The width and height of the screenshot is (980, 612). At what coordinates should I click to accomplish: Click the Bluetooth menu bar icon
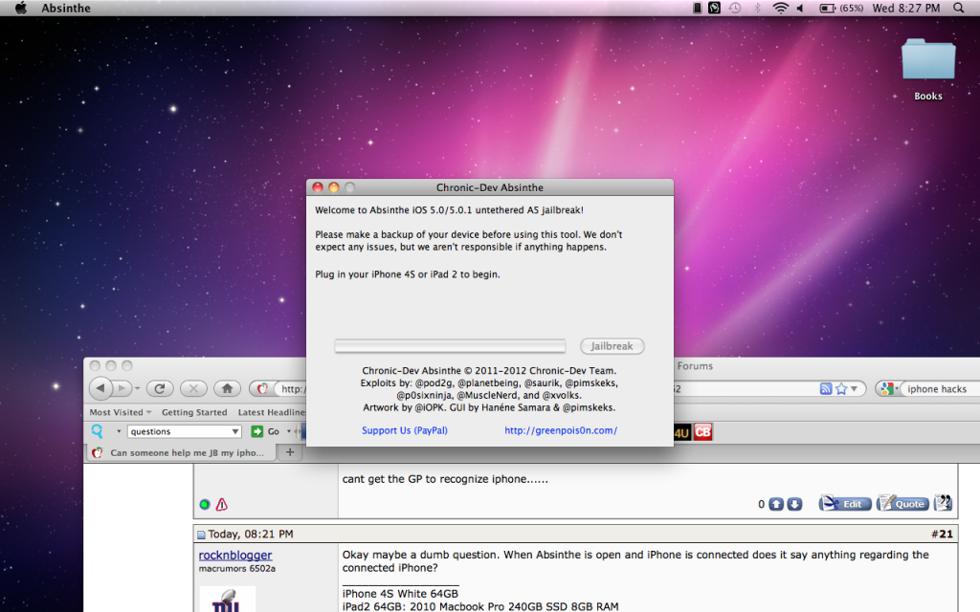click(x=758, y=8)
